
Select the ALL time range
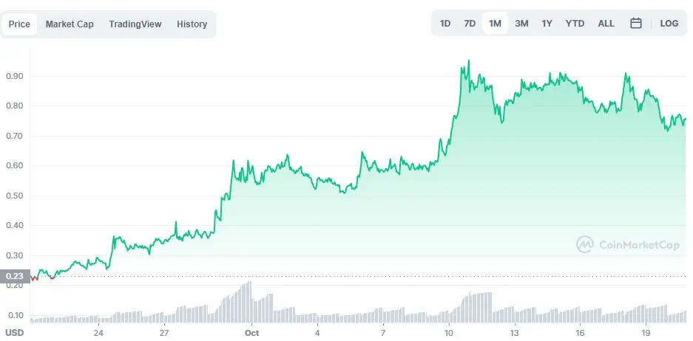(606, 24)
